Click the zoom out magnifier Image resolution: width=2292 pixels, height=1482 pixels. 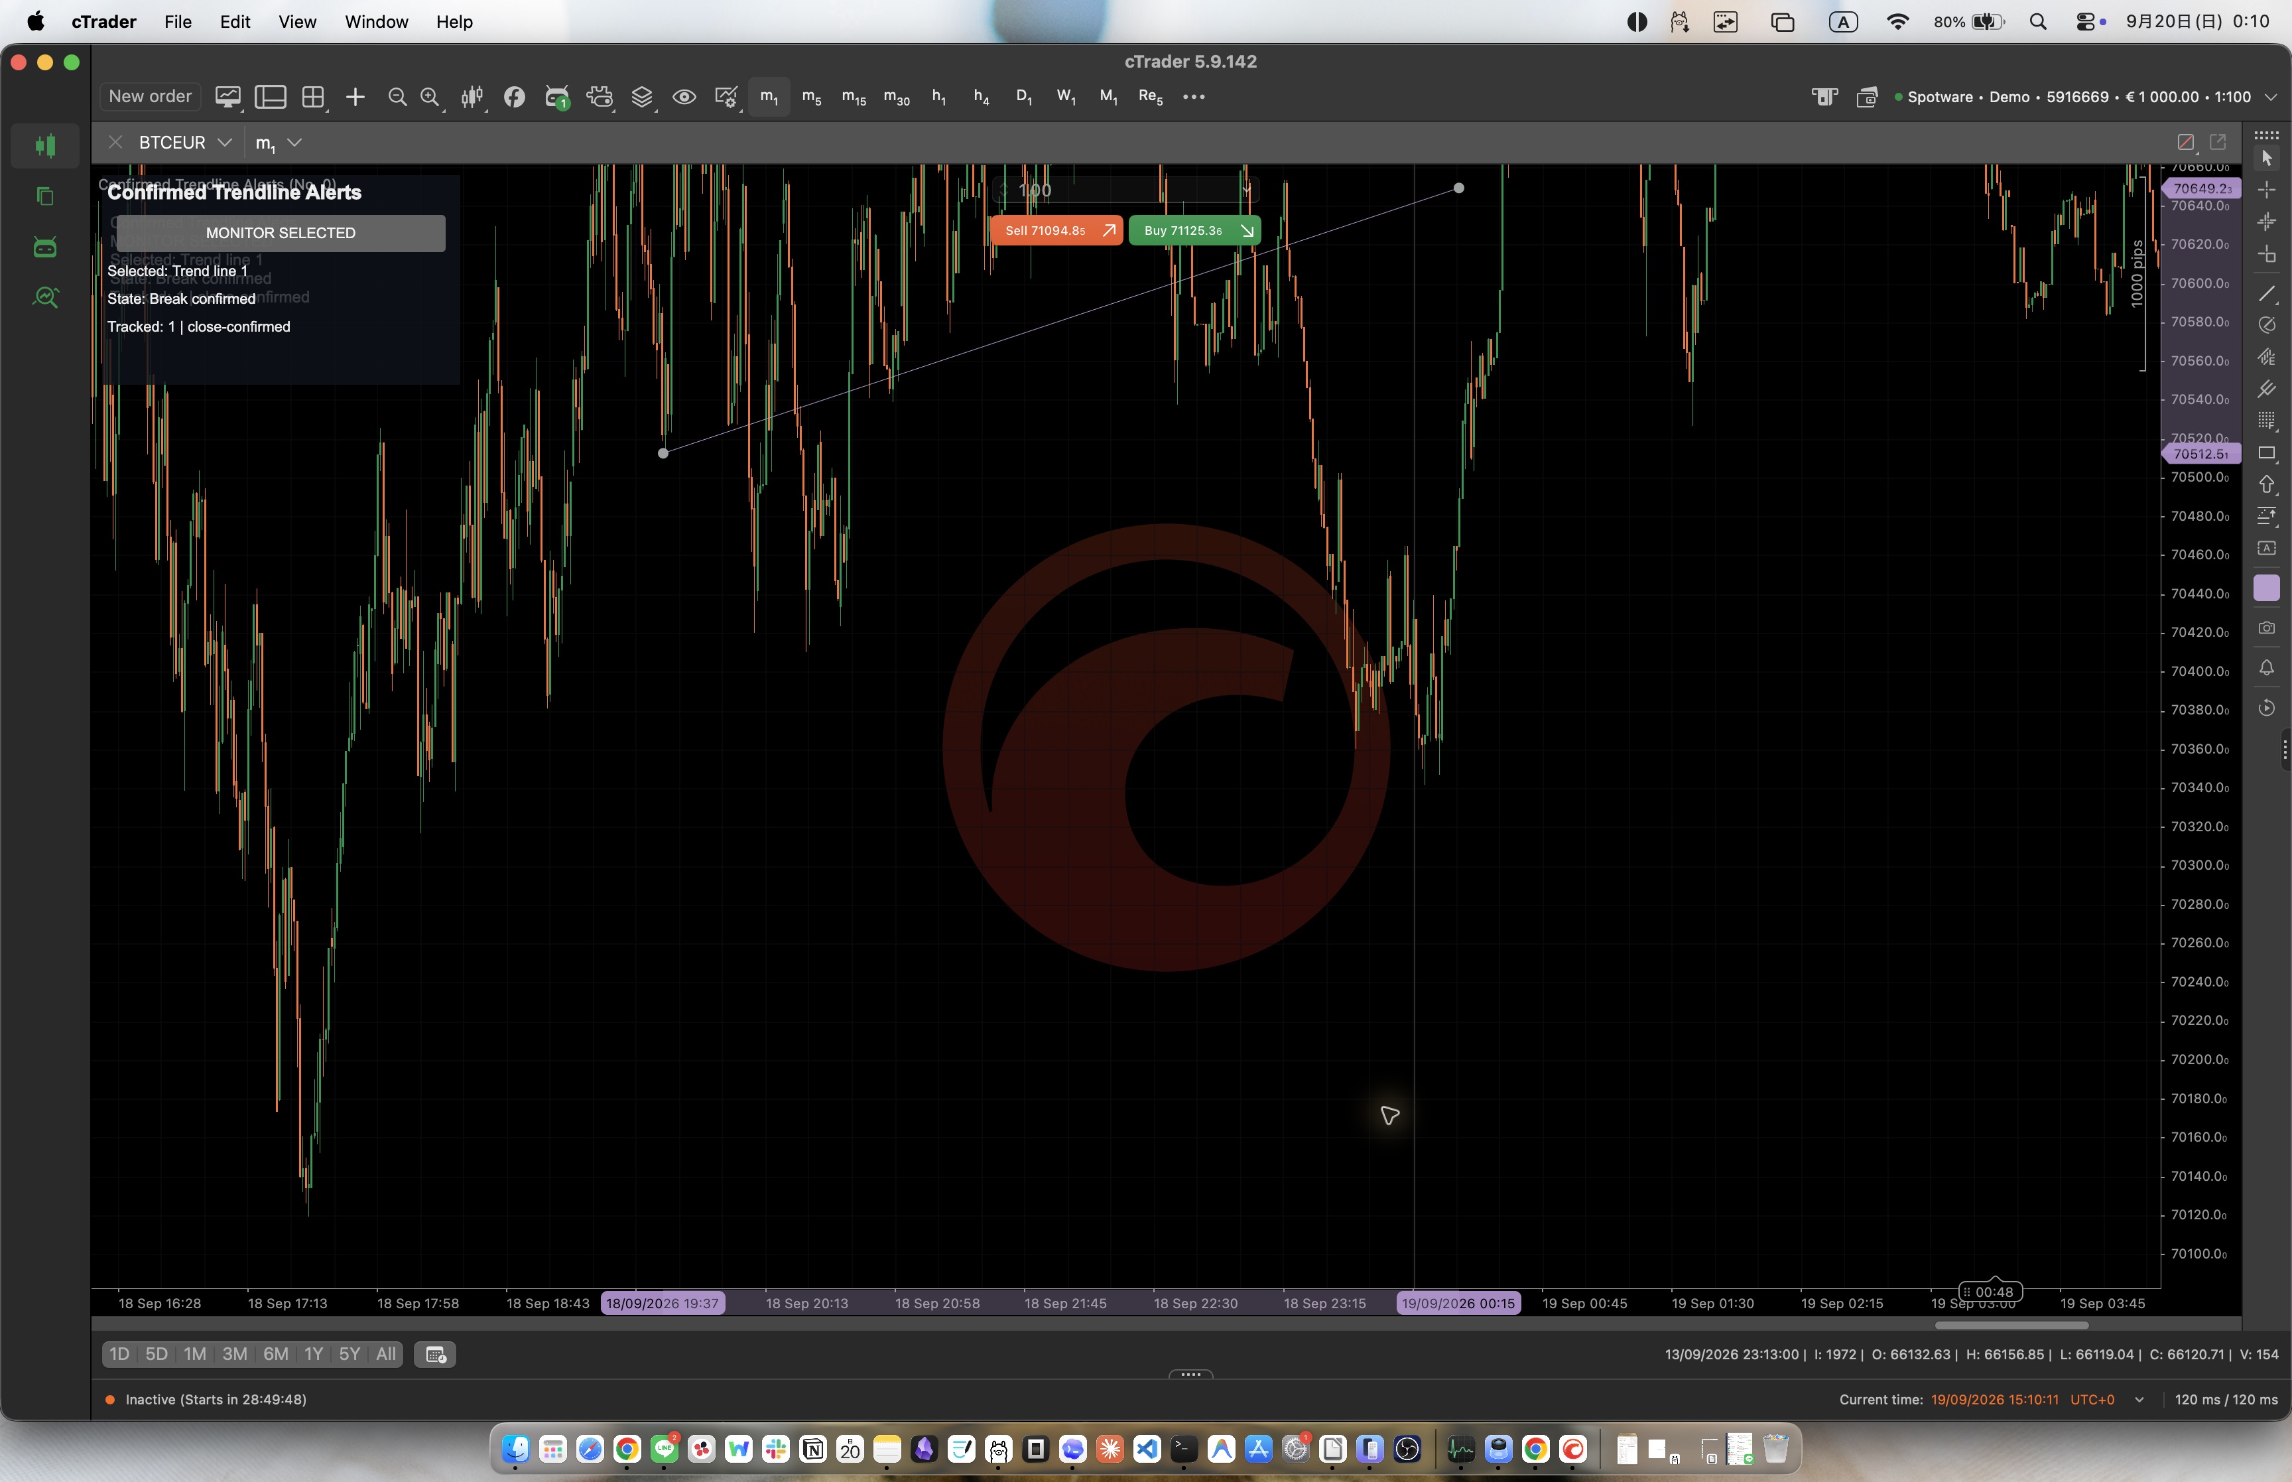(x=397, y=98)
